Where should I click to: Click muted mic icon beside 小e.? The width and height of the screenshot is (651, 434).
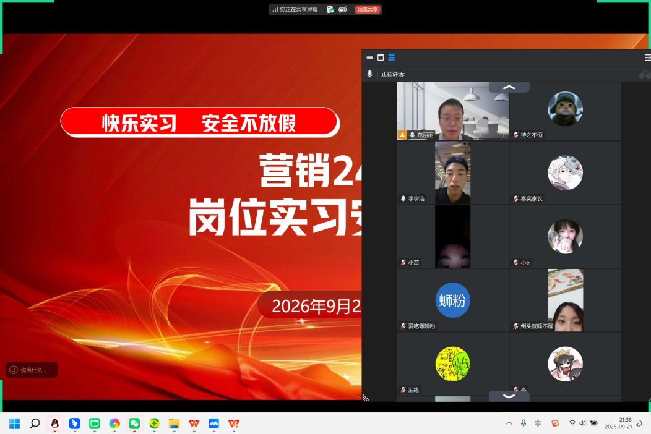coord(515,262)
